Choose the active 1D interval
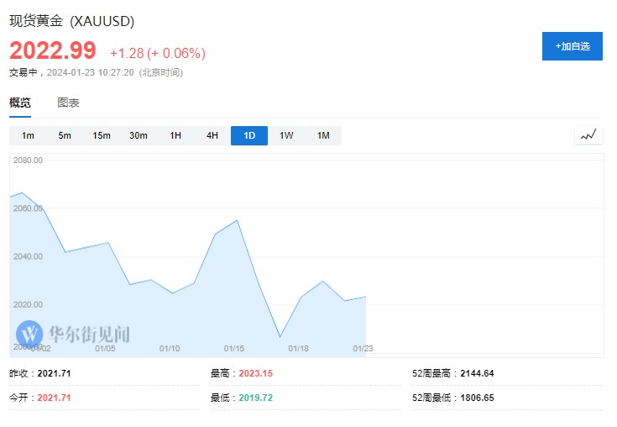The width and height of the screenshot is (617, 427). 249,135
